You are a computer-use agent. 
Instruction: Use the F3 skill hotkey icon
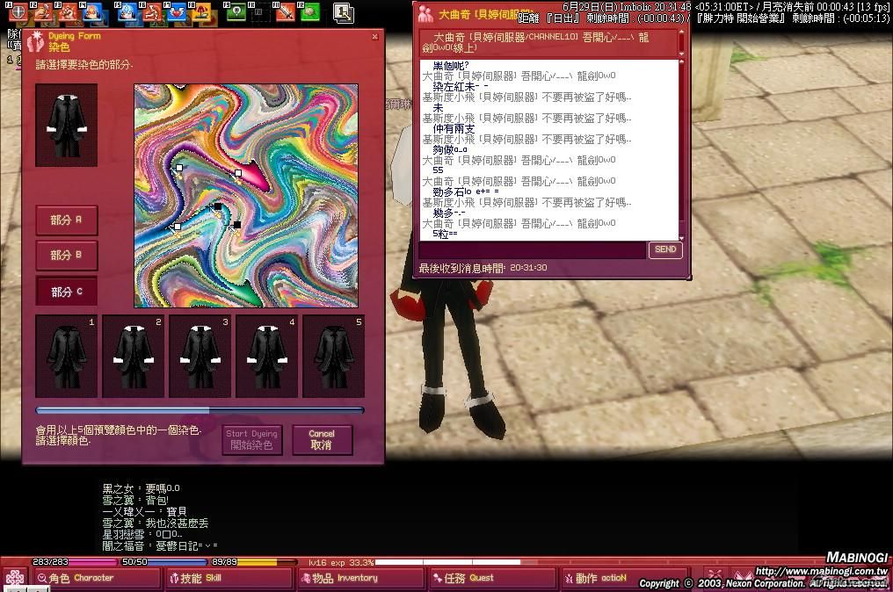[68, 11]
